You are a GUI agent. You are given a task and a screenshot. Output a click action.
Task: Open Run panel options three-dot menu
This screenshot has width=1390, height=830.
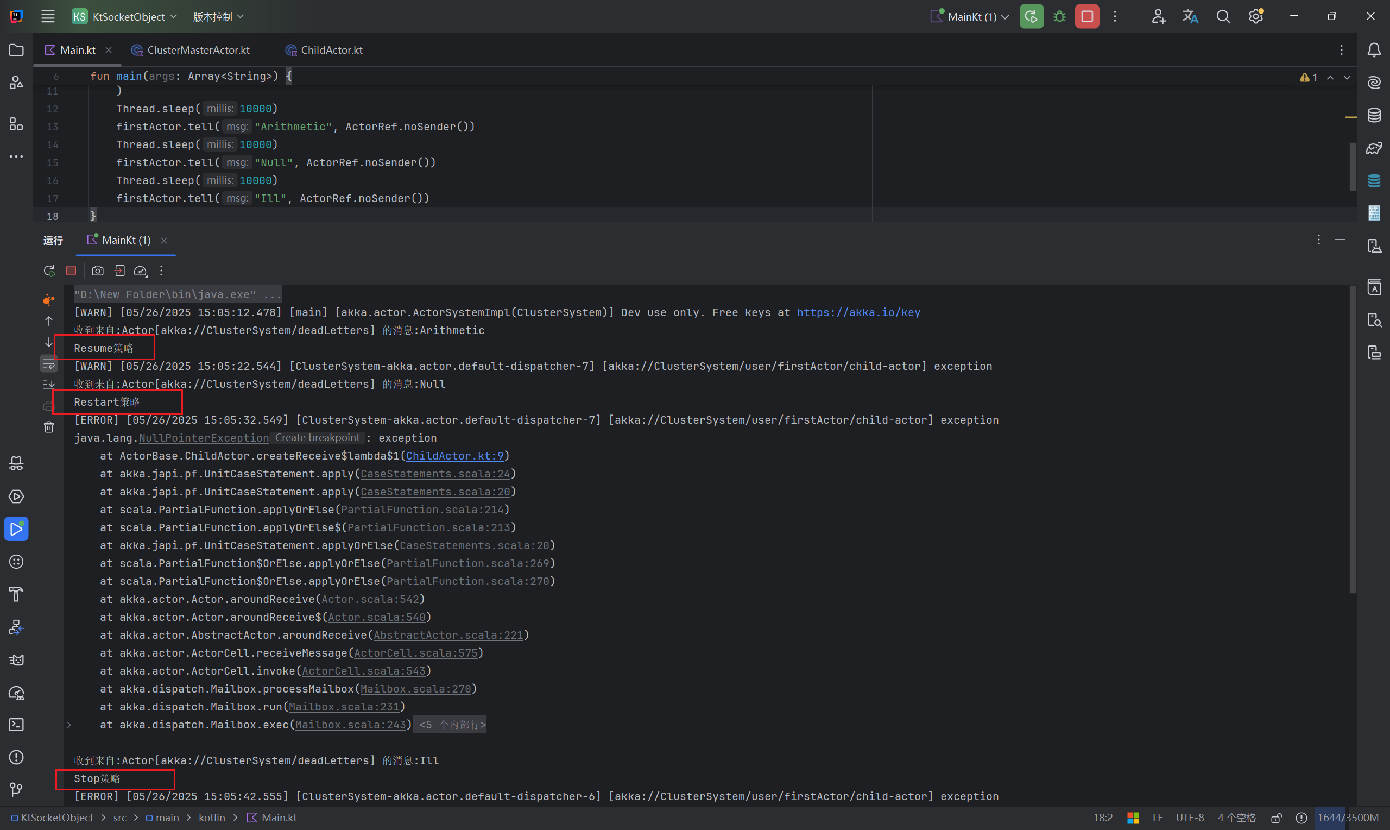pos(1319,240)
